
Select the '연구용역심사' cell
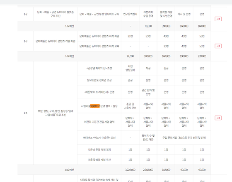130,14
